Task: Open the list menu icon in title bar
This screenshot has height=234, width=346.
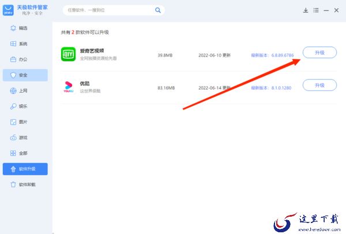Action: [x=316, y=10]
